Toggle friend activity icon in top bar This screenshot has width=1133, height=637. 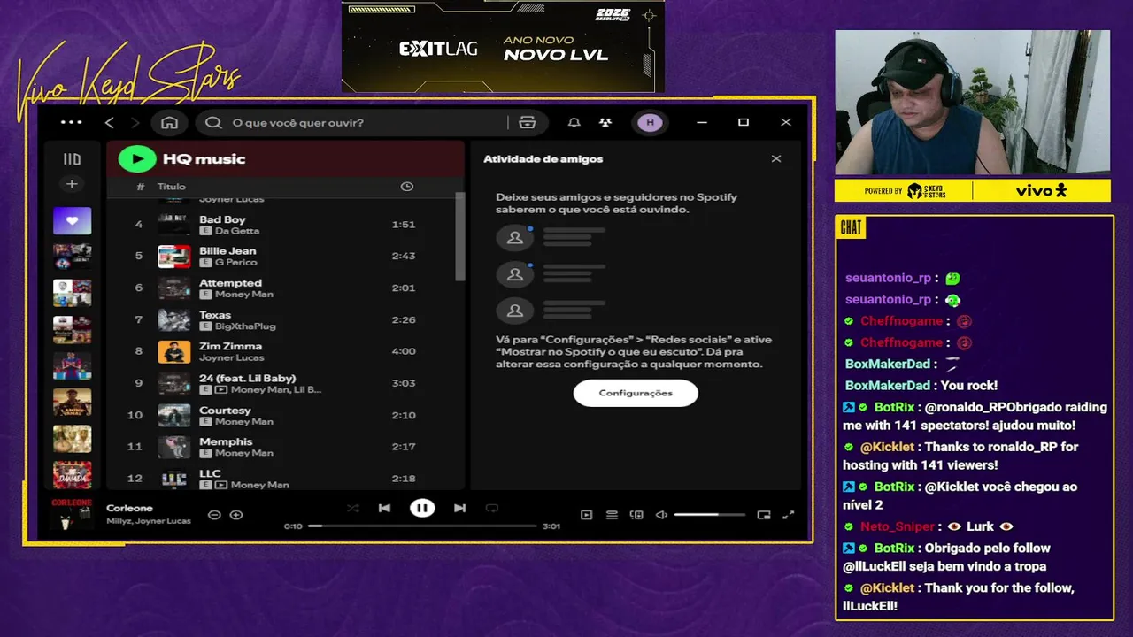605,123
